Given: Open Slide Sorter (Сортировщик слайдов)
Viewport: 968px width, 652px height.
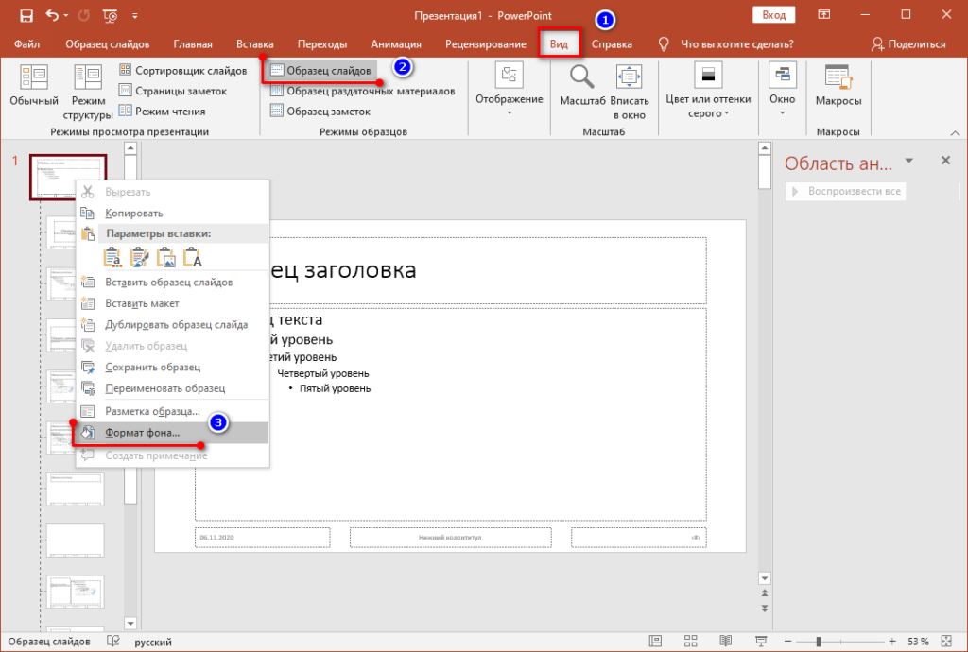Looking at the screenshot, I should tap(181, 71).
